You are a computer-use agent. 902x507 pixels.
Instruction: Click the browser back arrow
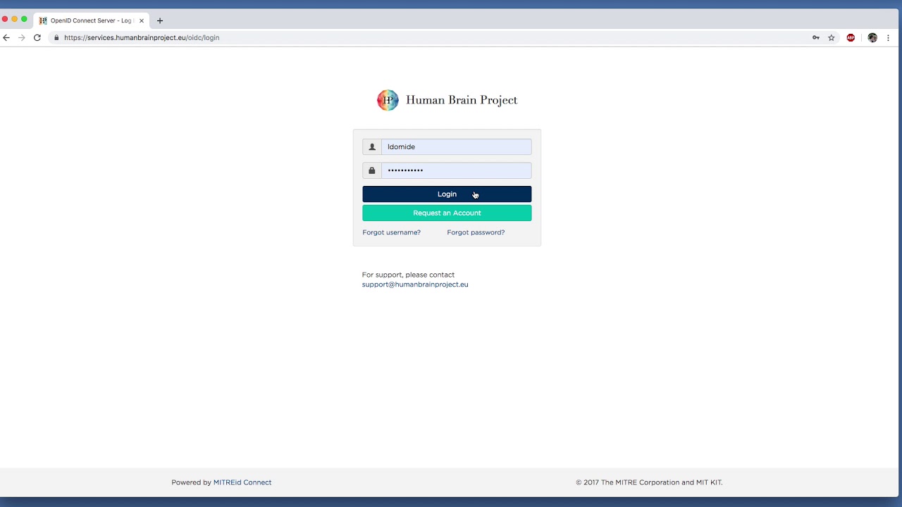point(6,38)
